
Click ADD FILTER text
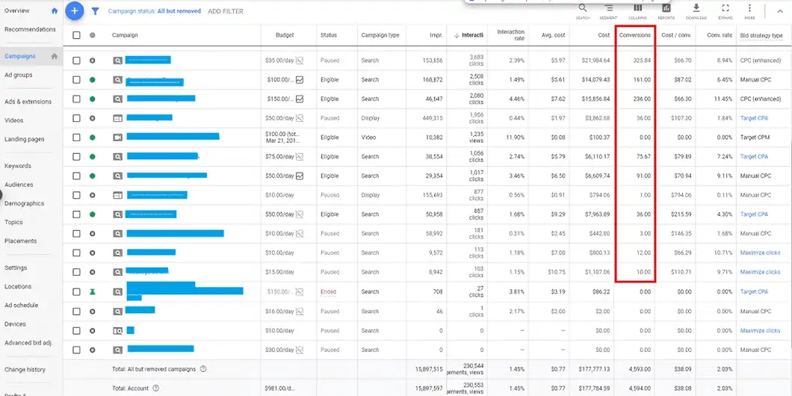[225, 12]
